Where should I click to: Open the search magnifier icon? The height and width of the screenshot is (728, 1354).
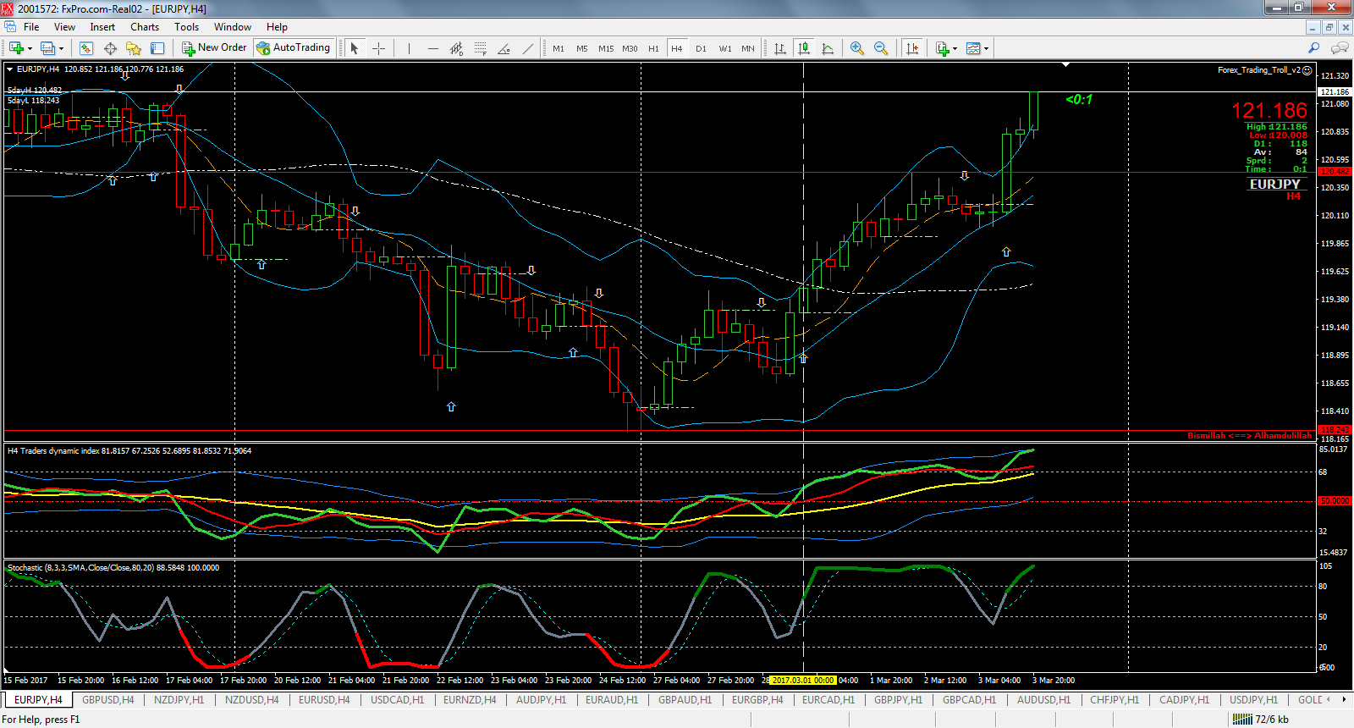(x=1313, y=48)
